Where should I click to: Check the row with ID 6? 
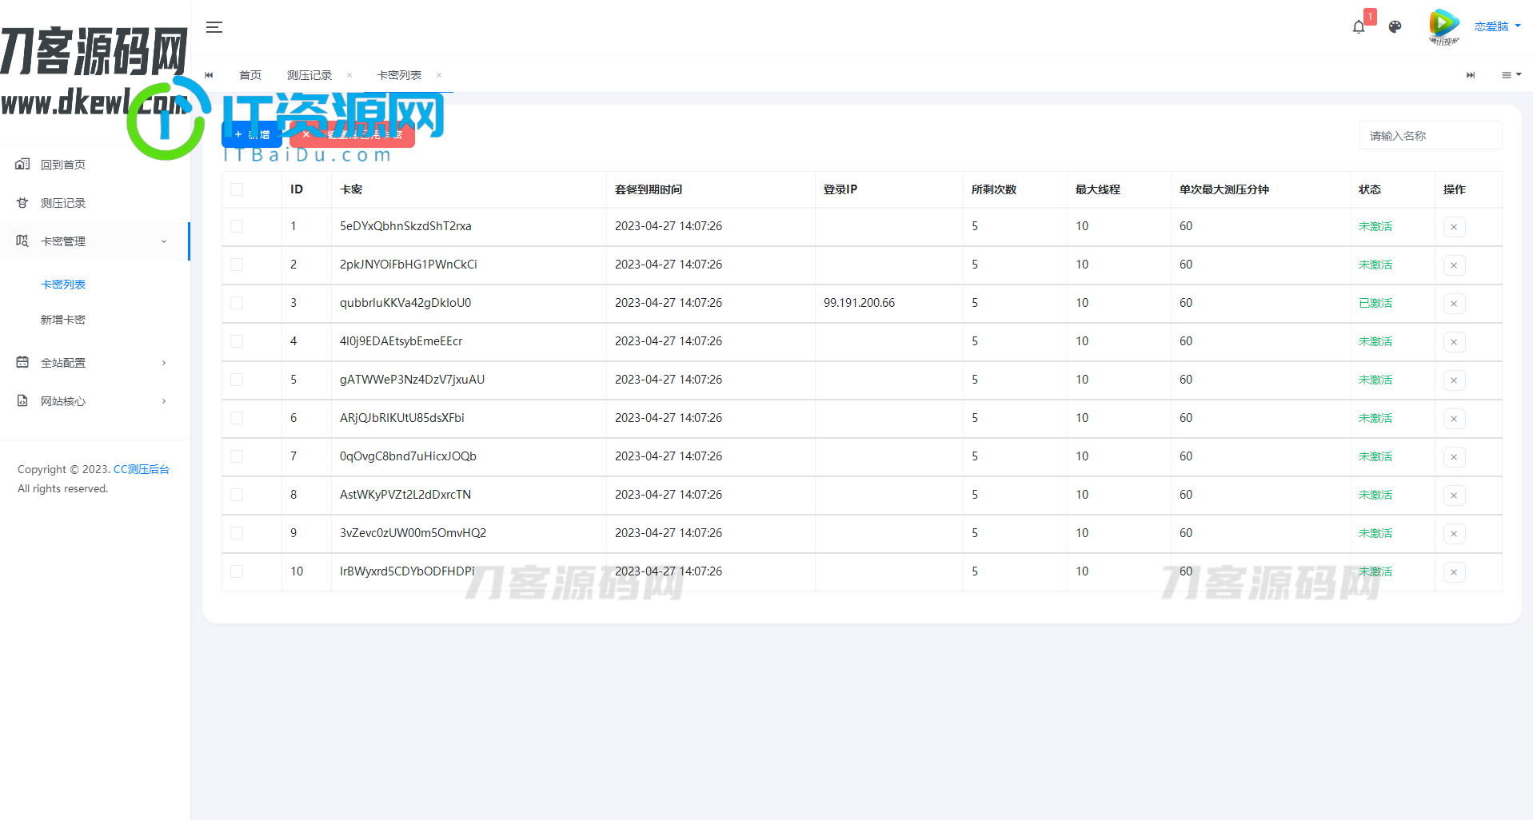(x=237, y=418)
